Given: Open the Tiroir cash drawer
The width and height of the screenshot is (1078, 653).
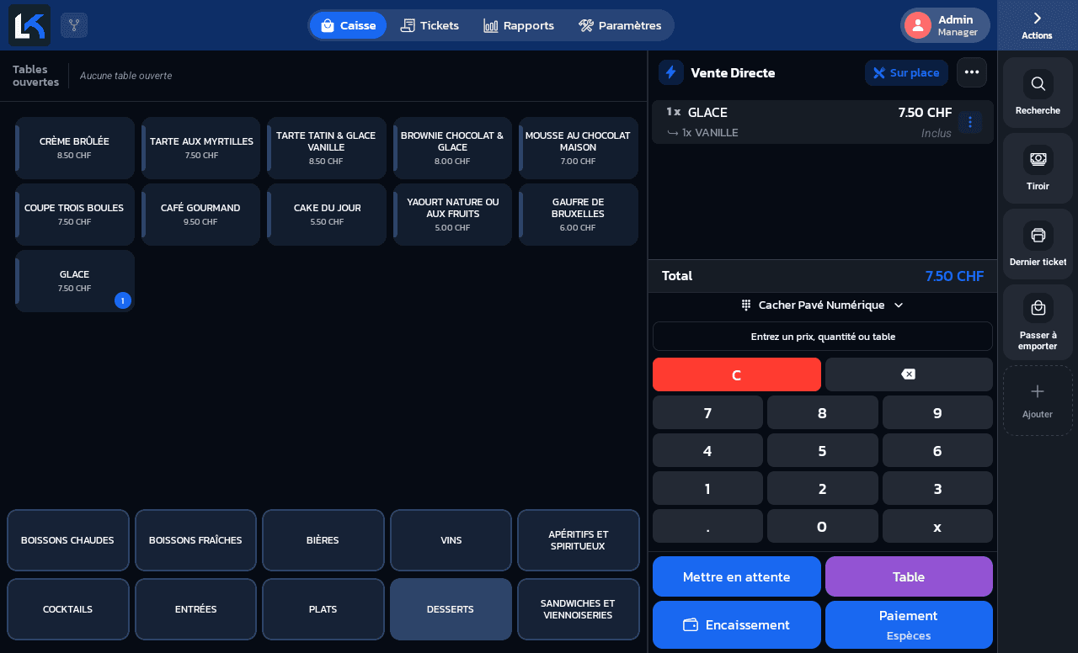Looking at the screenshot, I should pos(1038,168).
